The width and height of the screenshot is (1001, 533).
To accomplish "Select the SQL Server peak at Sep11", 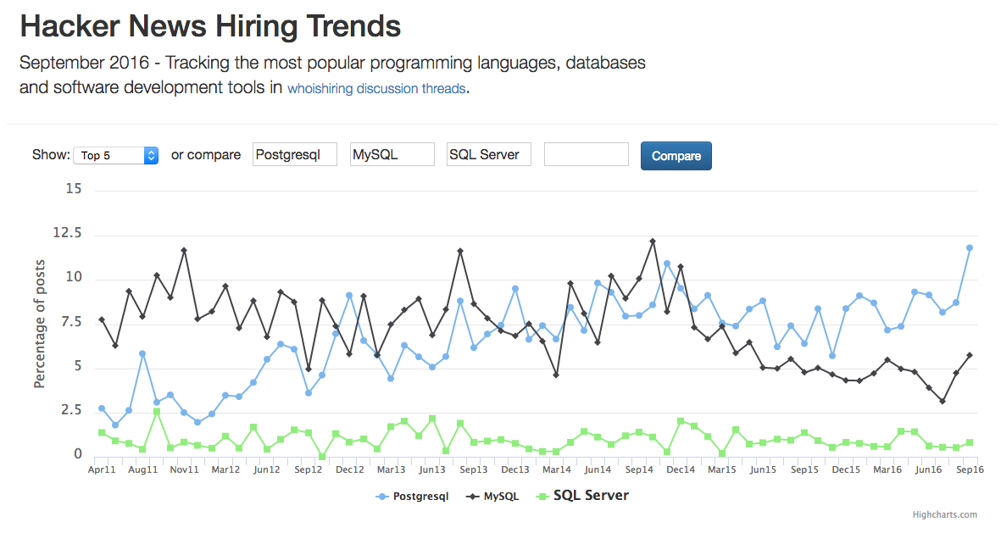I will [157, 413].
